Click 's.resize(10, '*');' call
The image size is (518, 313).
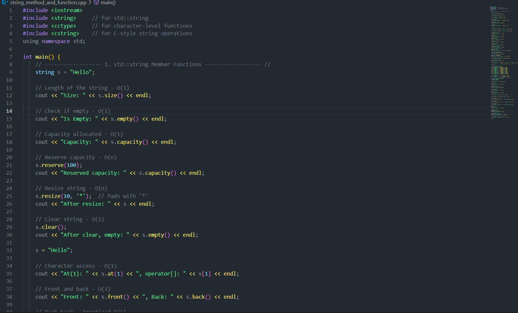(64, 196)
